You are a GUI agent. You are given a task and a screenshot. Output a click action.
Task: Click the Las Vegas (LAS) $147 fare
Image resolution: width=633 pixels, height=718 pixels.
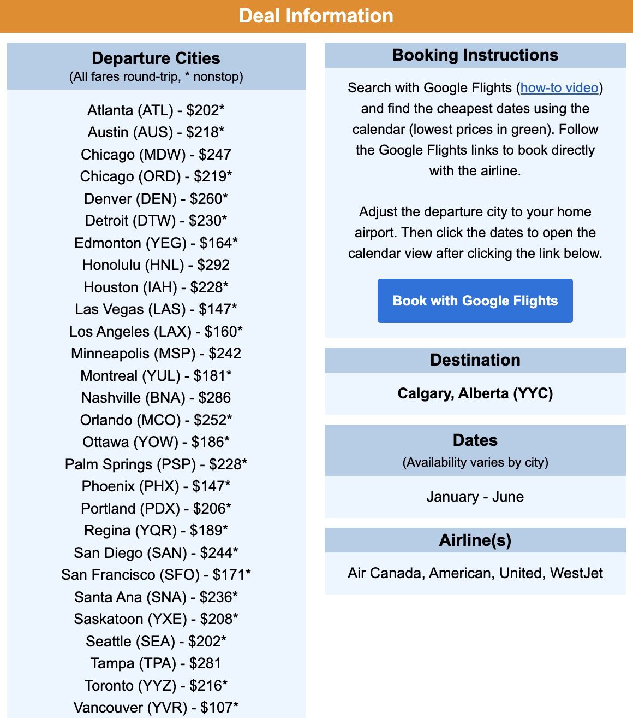(156, 309)
